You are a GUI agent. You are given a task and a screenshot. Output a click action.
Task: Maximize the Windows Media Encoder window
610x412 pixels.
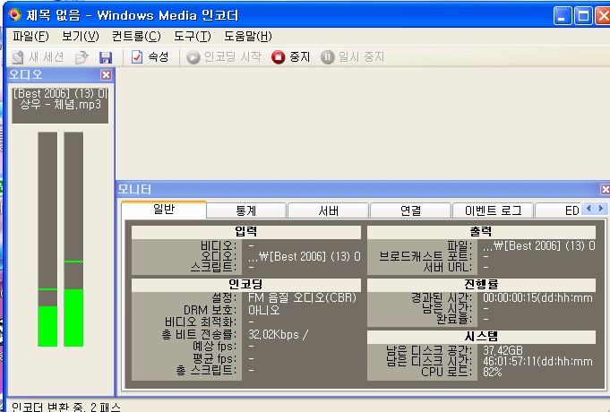pos(583,16)
